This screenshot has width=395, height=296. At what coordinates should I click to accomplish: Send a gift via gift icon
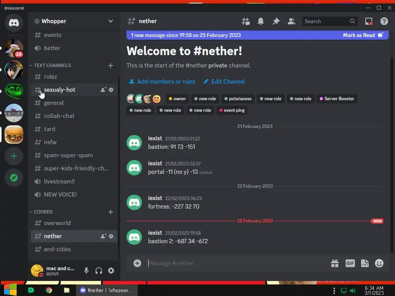click(335, 263)
